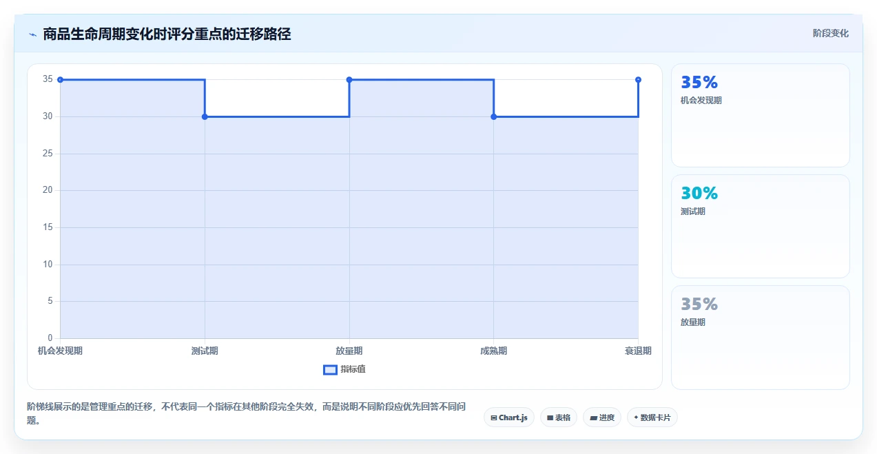
Task: Click the 成熟期 data point at 30
Action: click(494, 116)
